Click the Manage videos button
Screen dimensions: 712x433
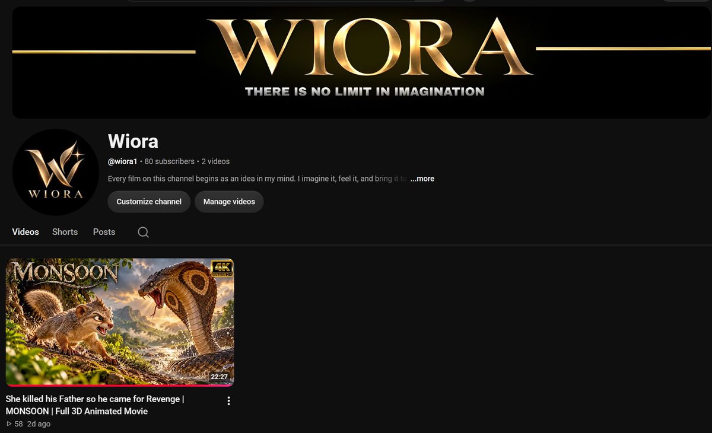pyautogui.click(x=229, y=202)
